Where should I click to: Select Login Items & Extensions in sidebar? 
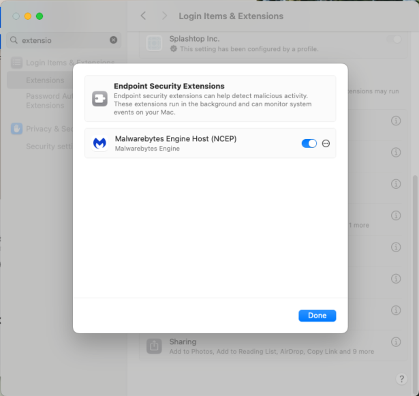click(63, 63)
